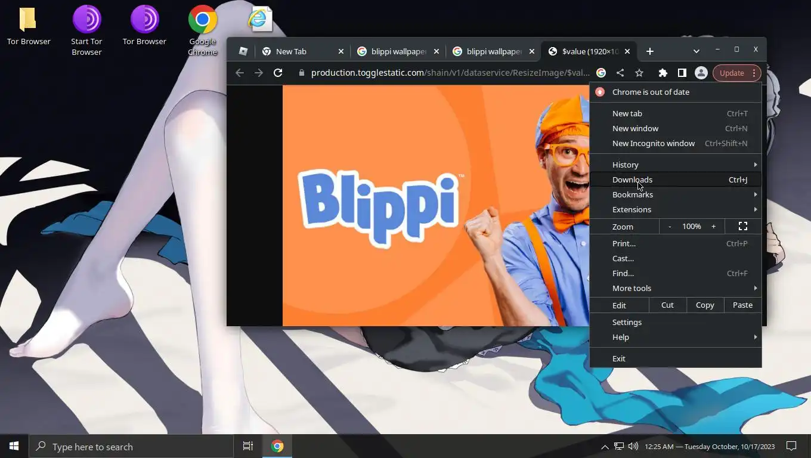
Task: Share this page icon
Action: pyautogui.click(x=620, y=73)
